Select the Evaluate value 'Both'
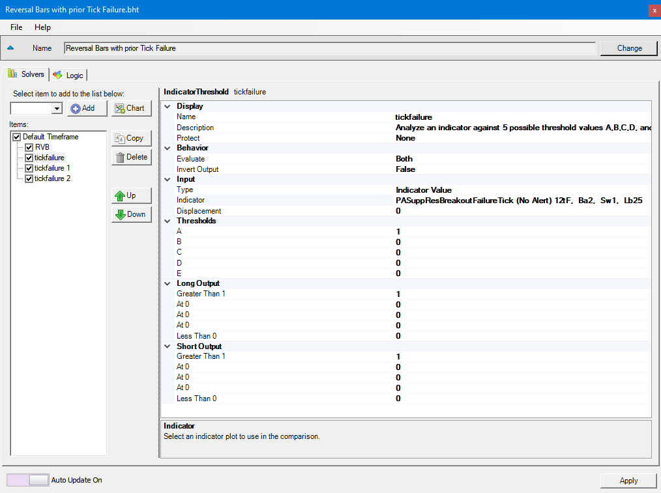The image size is (661, 493). 404,159
